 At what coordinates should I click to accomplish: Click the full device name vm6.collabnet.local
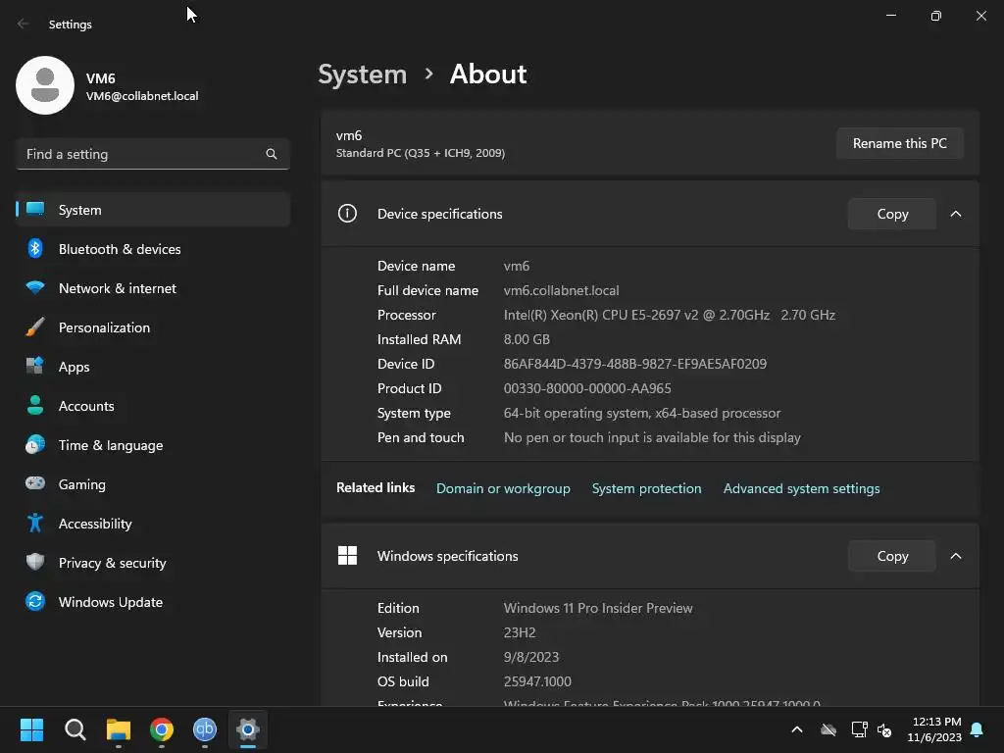tap(562, 290)
